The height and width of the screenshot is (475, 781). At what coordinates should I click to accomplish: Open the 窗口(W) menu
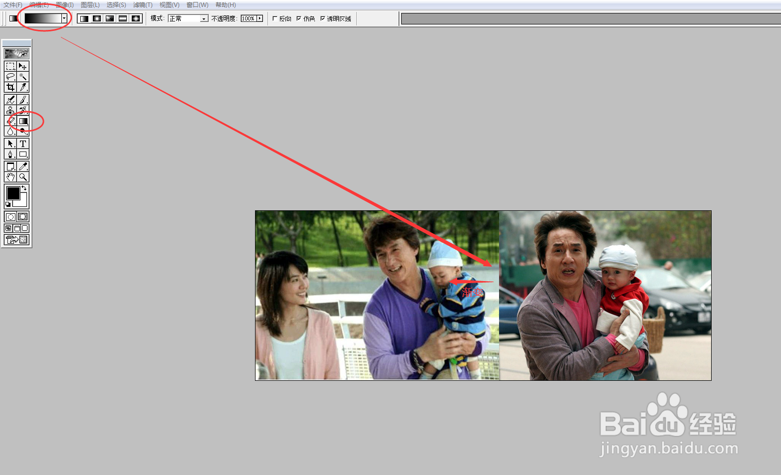pos(197,5)
